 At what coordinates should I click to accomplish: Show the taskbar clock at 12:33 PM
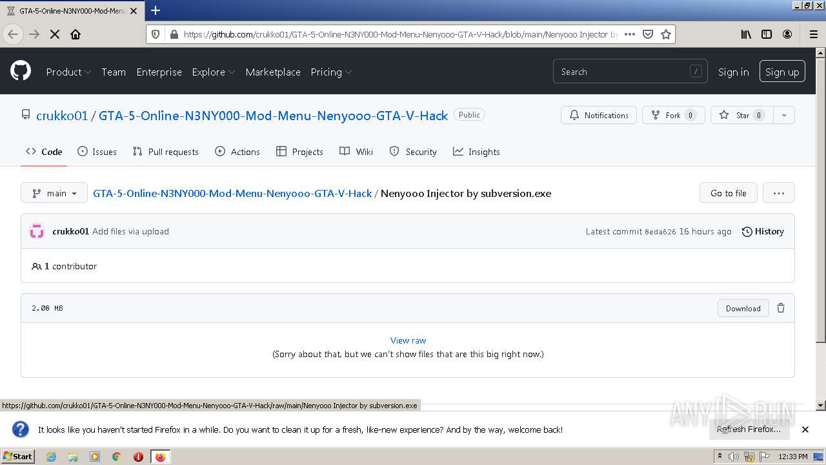click(x=793, y=457)
